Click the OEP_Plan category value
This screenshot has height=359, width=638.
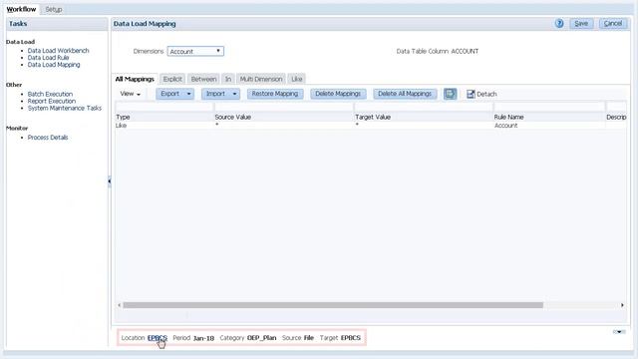point(261,338)
